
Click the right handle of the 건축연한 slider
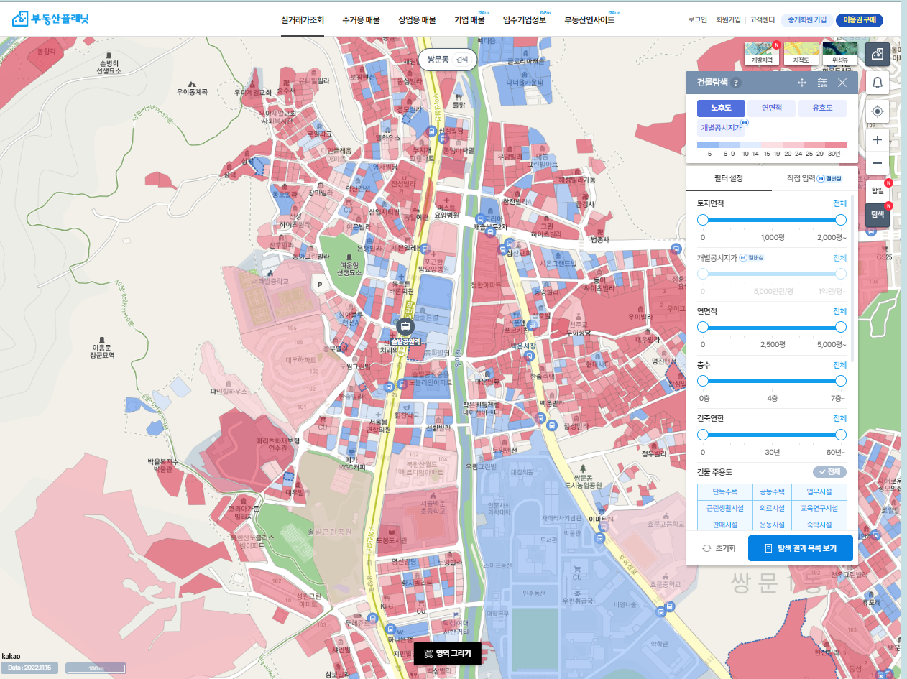[x=841, y=435]
